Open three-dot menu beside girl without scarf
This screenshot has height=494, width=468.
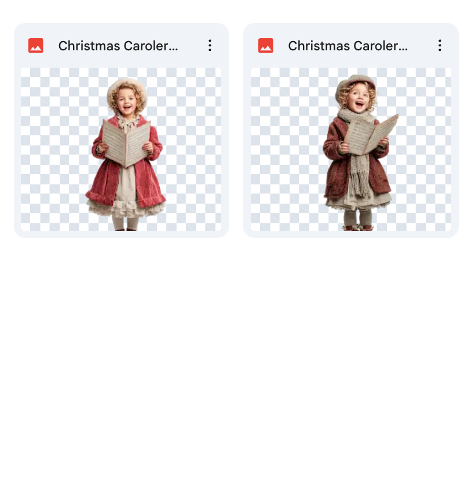(210, 45)
